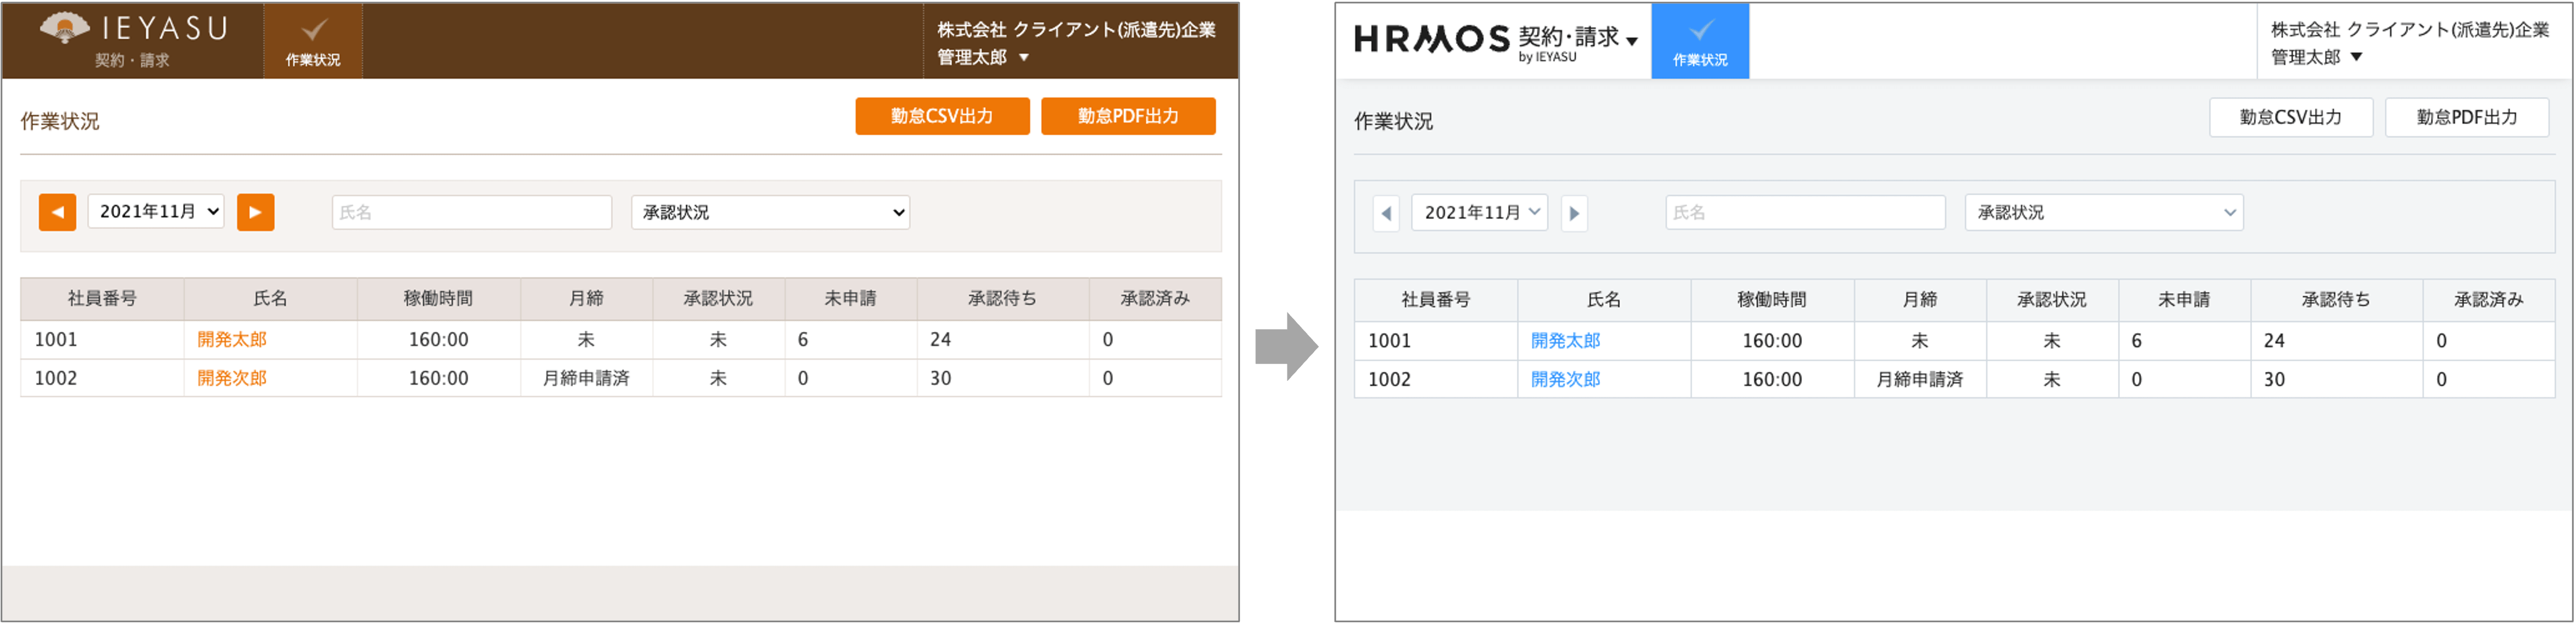Open 契約・請求 product switcher arrow
This screenshot has width=2576, height=624.
point(1632,41)
